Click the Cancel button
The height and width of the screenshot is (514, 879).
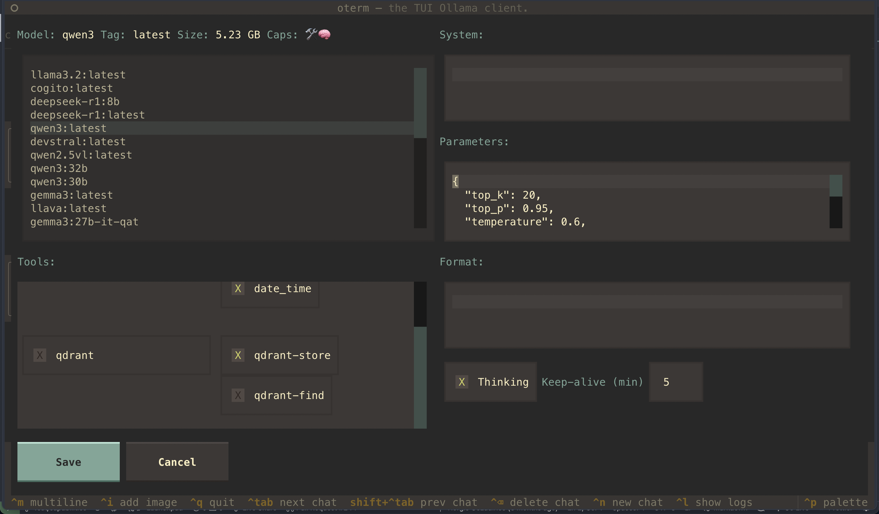(177, 462)
